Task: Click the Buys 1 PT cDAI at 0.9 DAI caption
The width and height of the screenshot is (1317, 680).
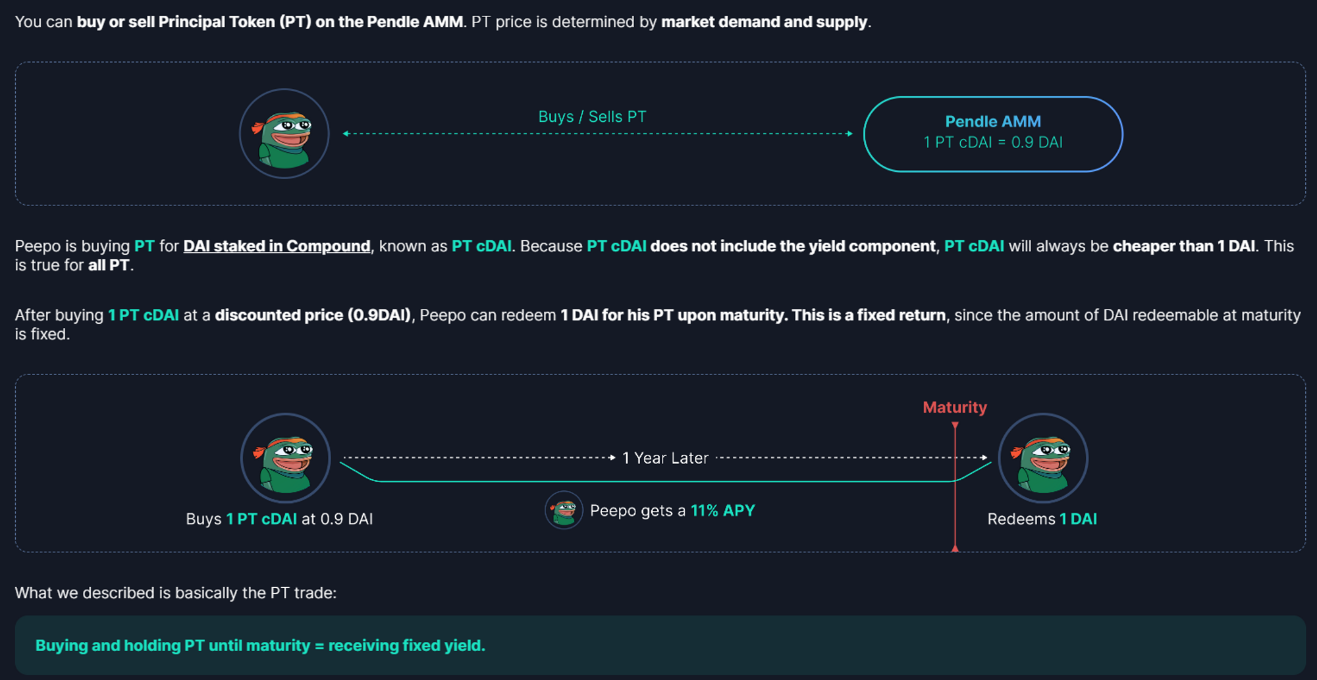Action: [x=279, y=519]
